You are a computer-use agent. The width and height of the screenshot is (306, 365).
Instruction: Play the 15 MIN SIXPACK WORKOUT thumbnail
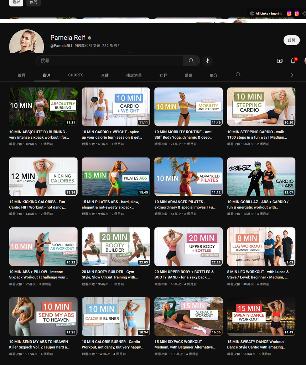pyautogui.click(x=188, y=317)
